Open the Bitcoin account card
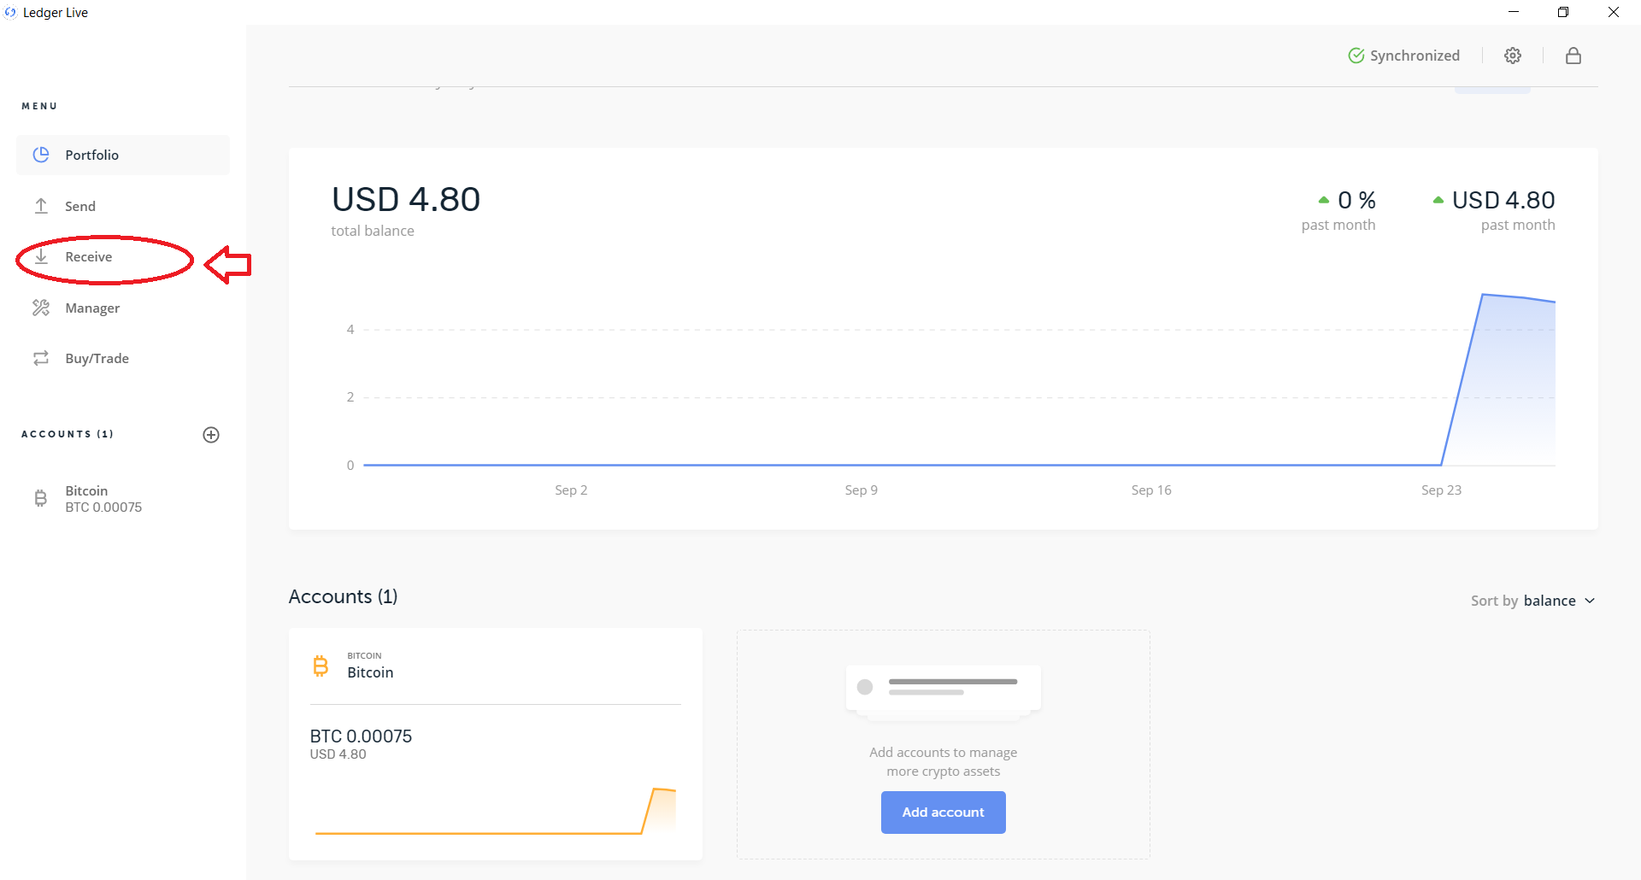1641x880 pixels. click(x=496, y=744)
